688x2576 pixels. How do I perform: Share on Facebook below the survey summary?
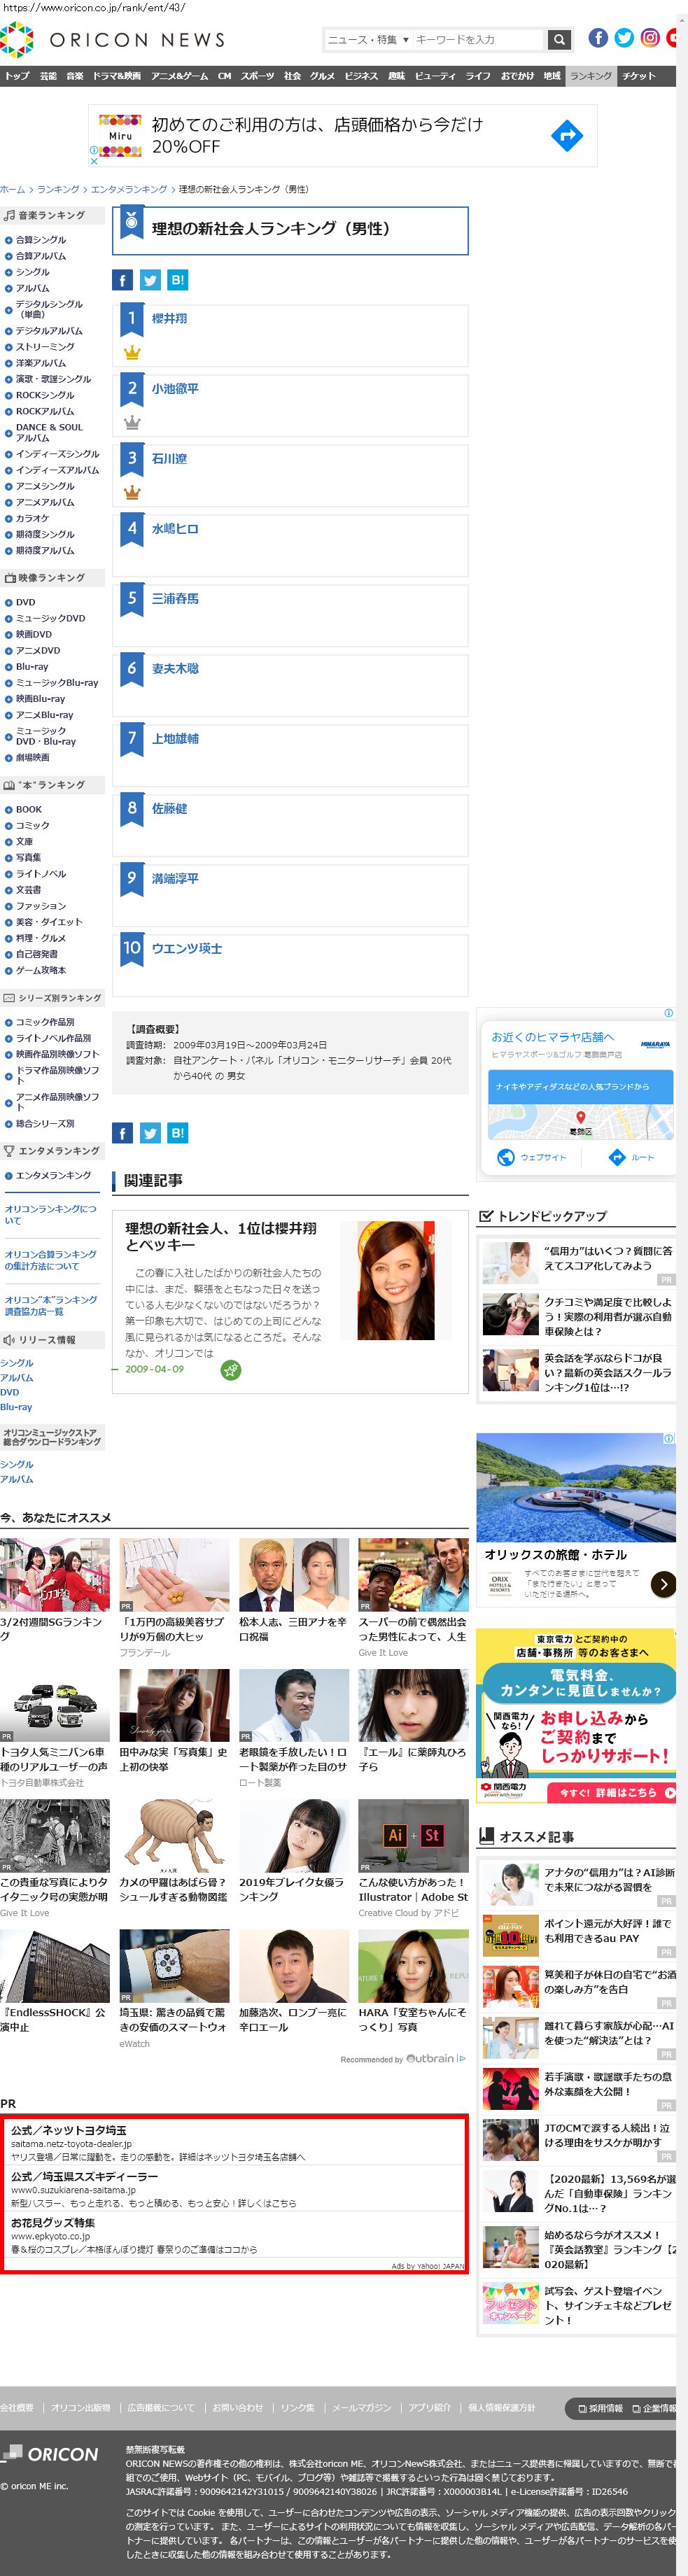click(122, 1133)
